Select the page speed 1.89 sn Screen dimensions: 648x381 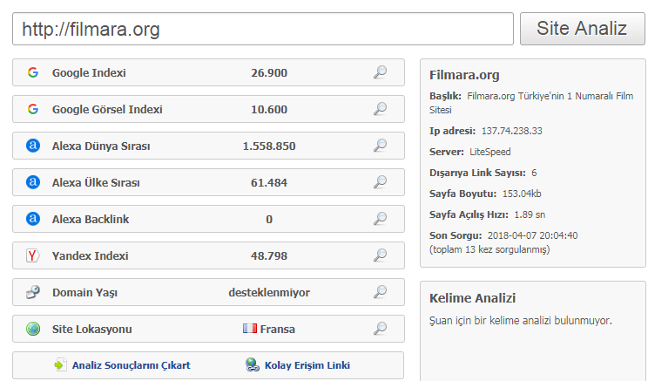(x=530, y=214)
